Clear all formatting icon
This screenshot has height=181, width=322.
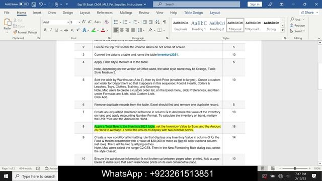[x=106, y=22]
